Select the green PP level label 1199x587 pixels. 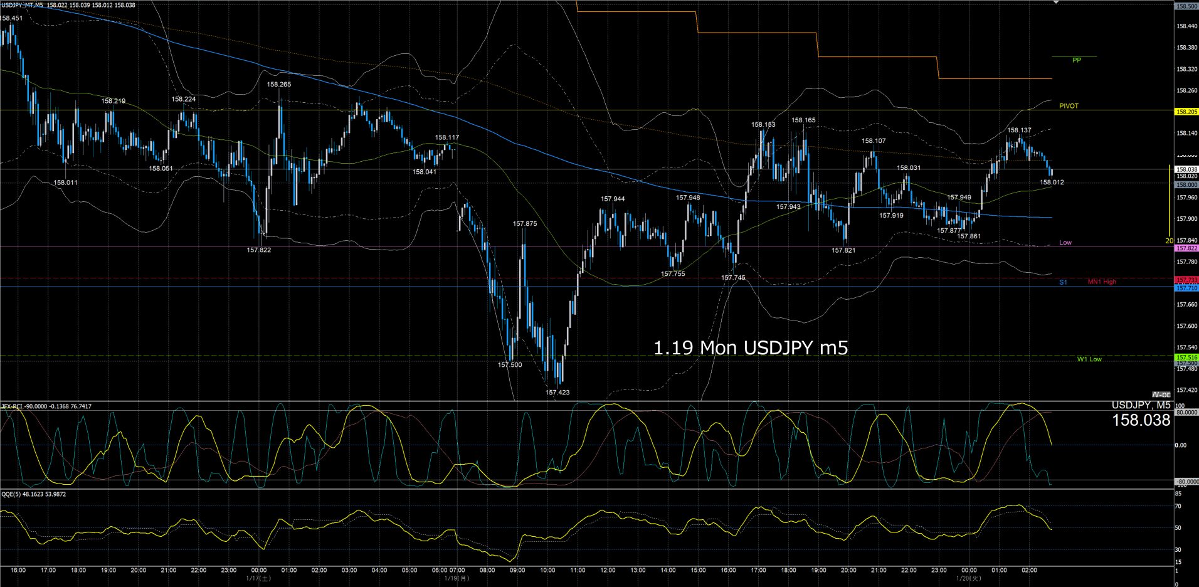[1076, 60]
